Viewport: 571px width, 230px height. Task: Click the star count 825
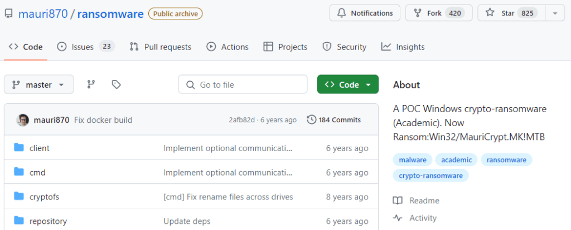click(x=528, y=13)
